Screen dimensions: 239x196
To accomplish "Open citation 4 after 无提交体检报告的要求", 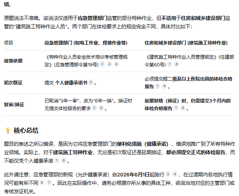I will click(x=101, y=108).
